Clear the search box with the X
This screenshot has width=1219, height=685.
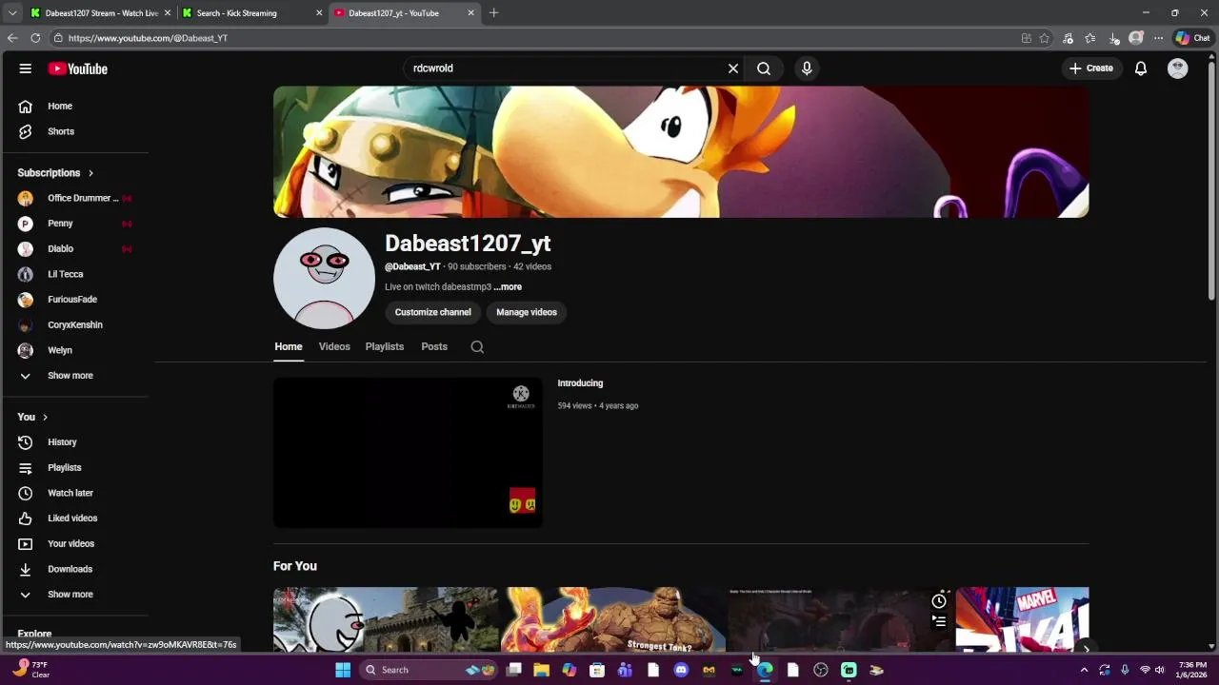(x=733, y=68)
